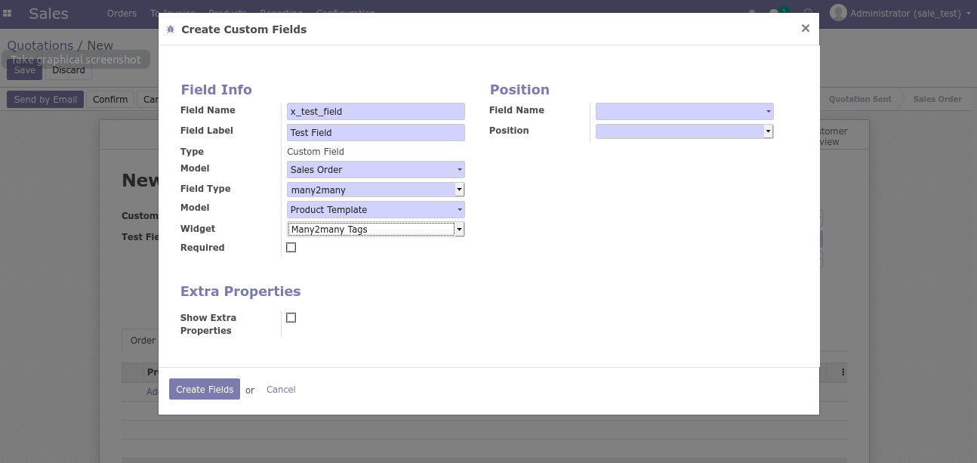Open the apps grid menu icon
The image size is (977, 463).
[8, 14]
